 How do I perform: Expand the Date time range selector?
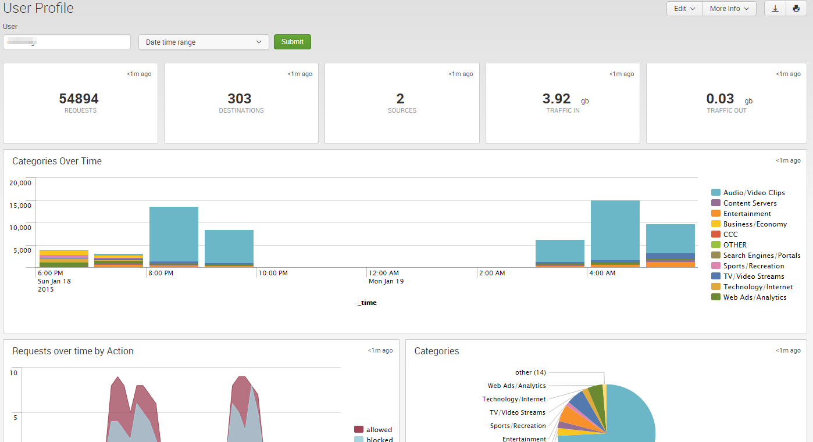204,42
